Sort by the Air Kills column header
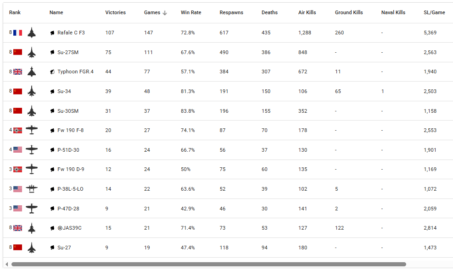Viewport: 453px width, 270px height. (x=307, y=13)
